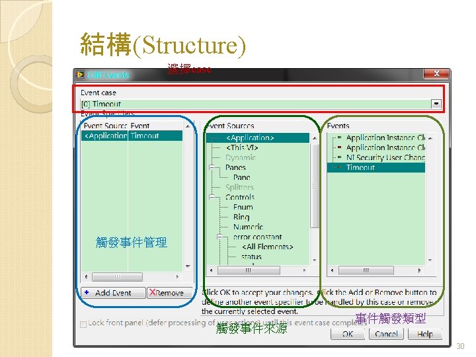Screen dimensions: 476x357
Task: Click Event Specifiers scroll down arrow
Action: click(x=188, y=266)
